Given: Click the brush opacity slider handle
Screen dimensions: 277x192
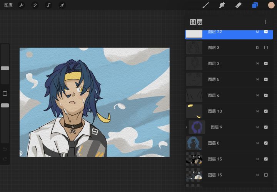Looking at the screenshot, I should pyautogui.click(x=5, y=106).
